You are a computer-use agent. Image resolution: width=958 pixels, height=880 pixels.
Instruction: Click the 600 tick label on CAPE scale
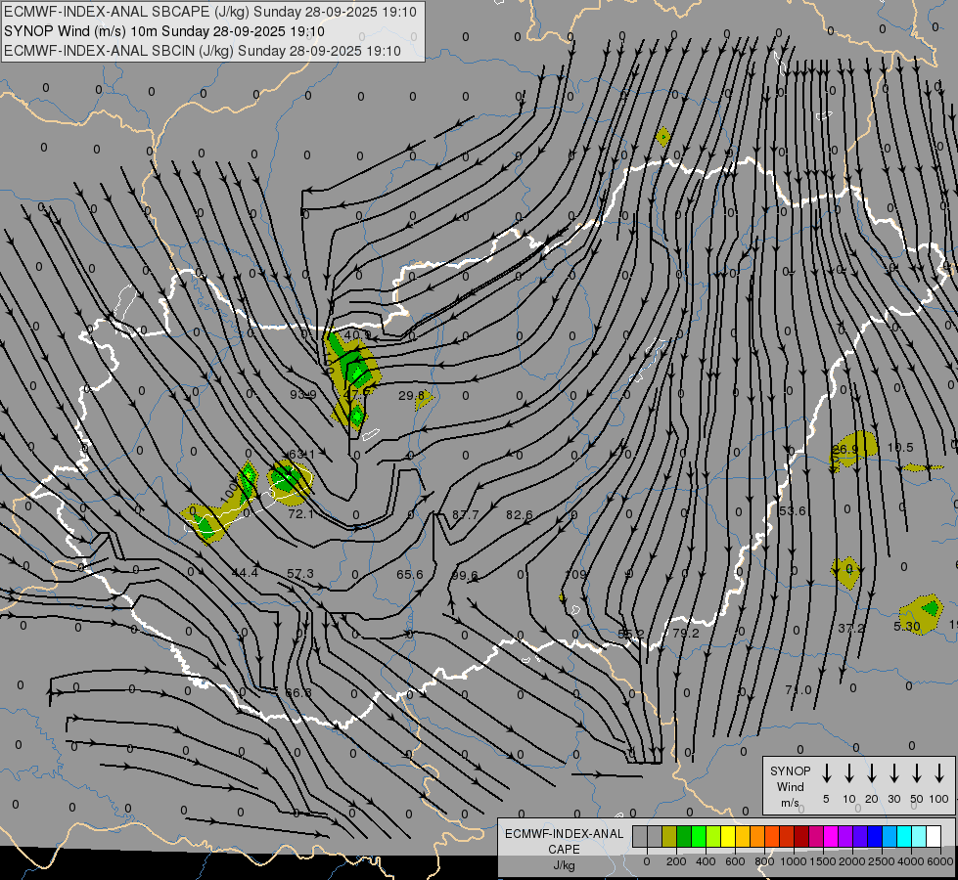tap(735, 861)
